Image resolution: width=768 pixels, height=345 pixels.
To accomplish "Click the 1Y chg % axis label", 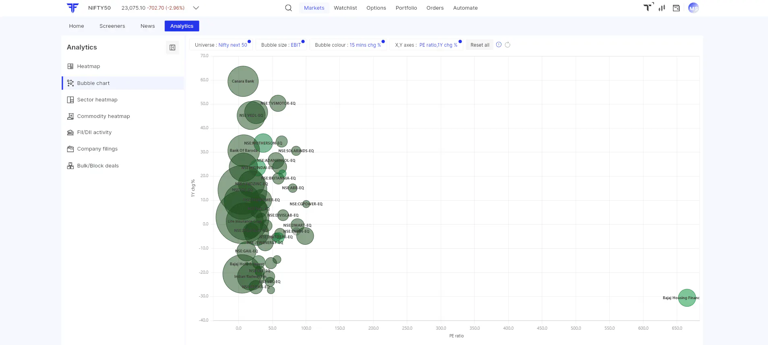I will (x=193, y=188).
